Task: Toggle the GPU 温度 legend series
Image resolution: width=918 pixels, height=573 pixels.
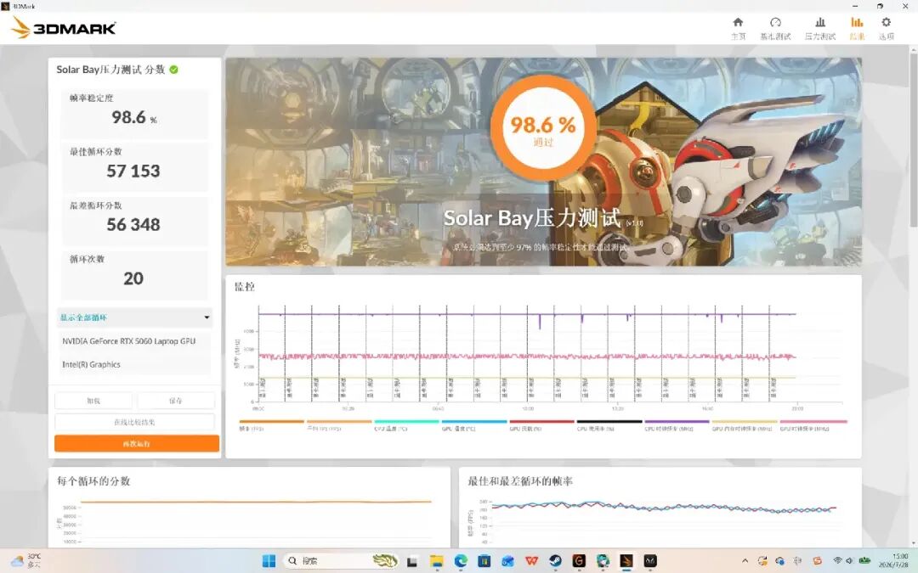Action: 474,425
